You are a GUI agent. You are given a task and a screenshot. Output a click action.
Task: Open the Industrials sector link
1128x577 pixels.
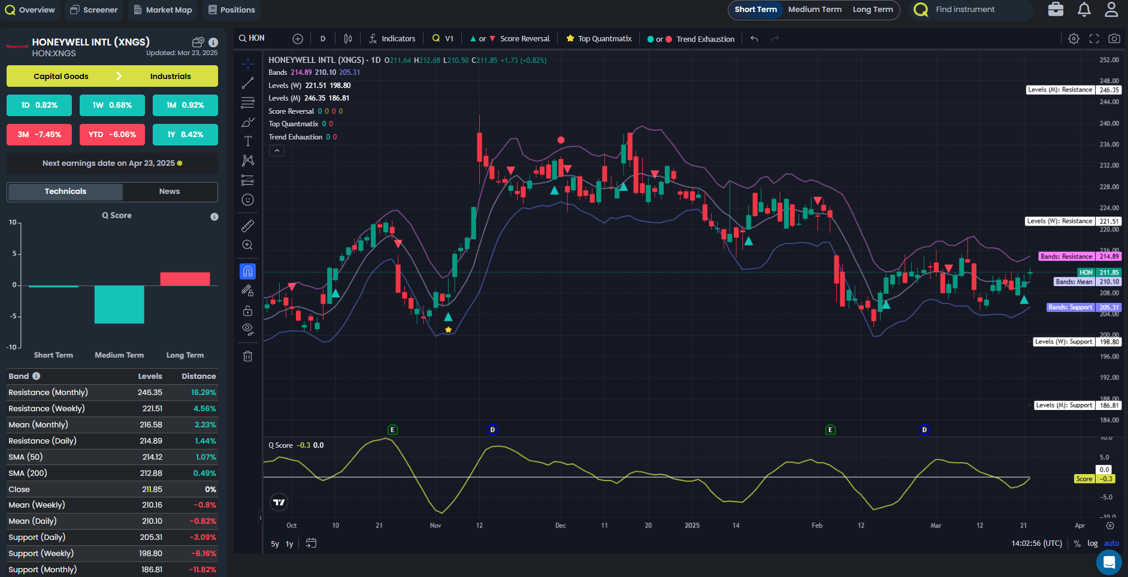171,76
